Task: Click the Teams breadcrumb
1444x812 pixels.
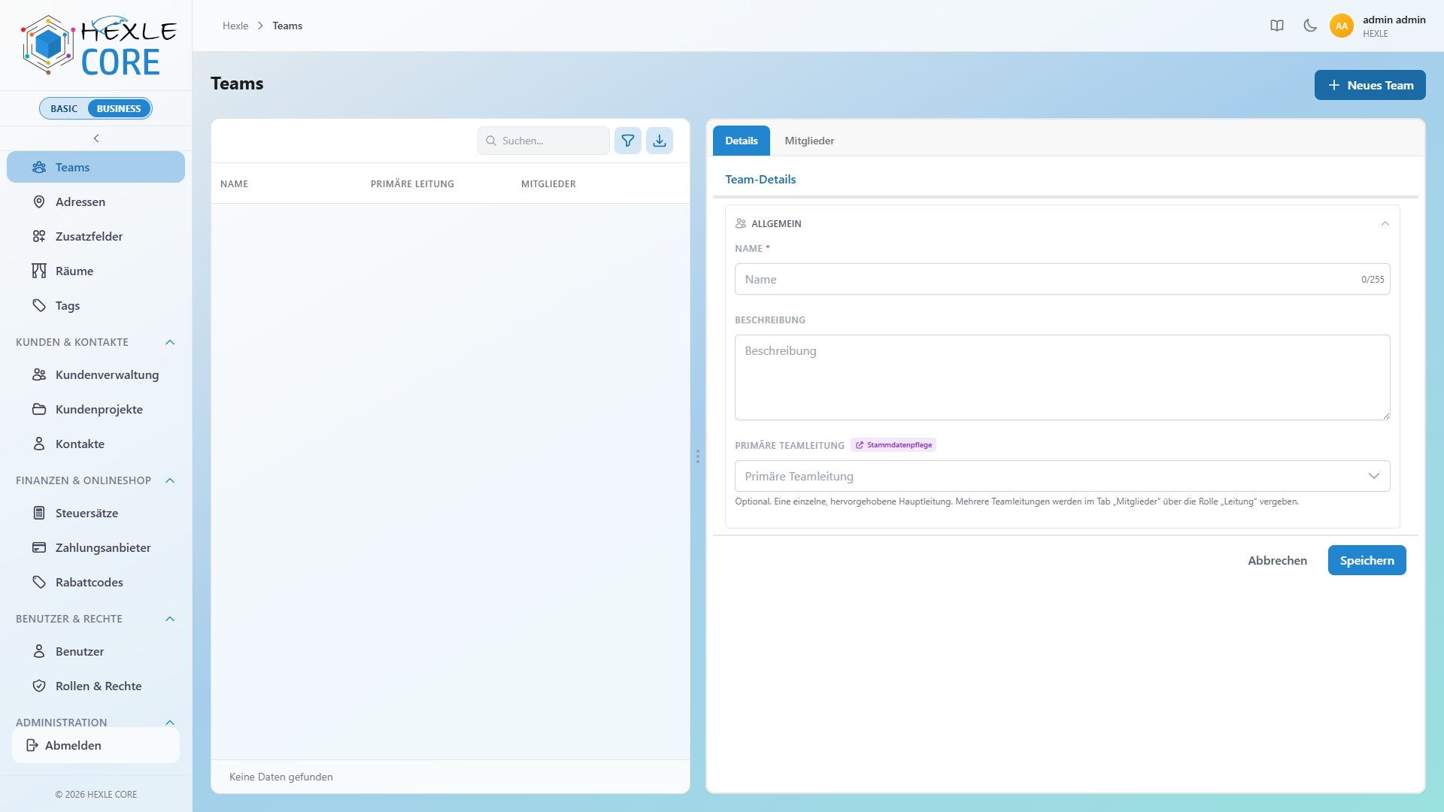Action: tap(287, 26)
